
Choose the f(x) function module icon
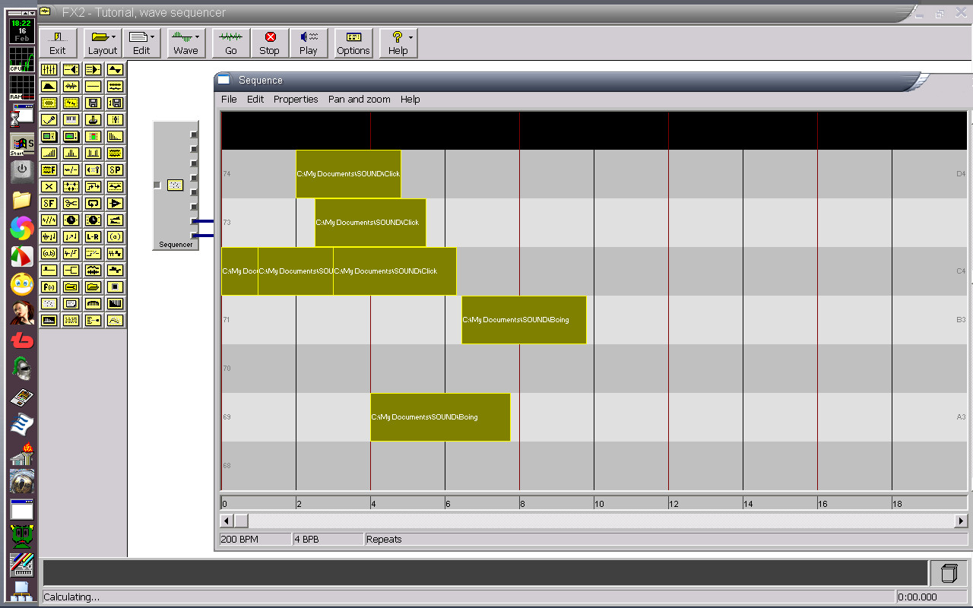coord(49,287)
